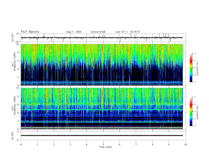Click the VLF Spectra title text

coord(30,32)
